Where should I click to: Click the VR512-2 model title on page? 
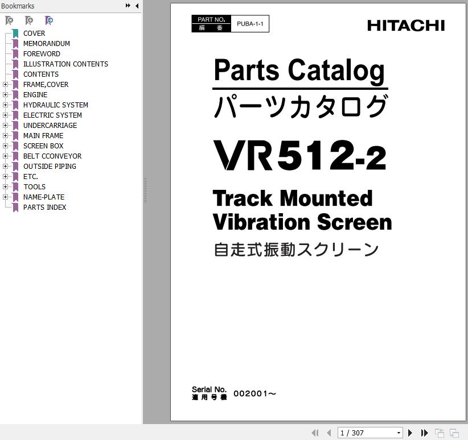[x=300, y=156]
